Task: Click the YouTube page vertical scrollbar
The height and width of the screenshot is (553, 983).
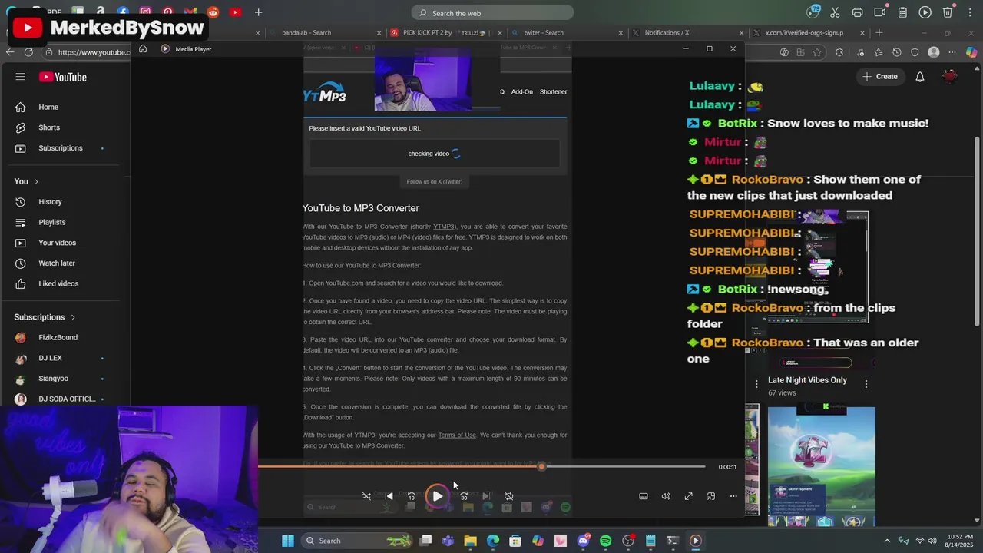Action: [977, 230]
